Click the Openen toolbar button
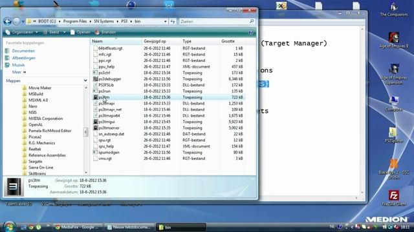Screen dimensions: 414x232 pyautogui.click(x=80, y=32)
